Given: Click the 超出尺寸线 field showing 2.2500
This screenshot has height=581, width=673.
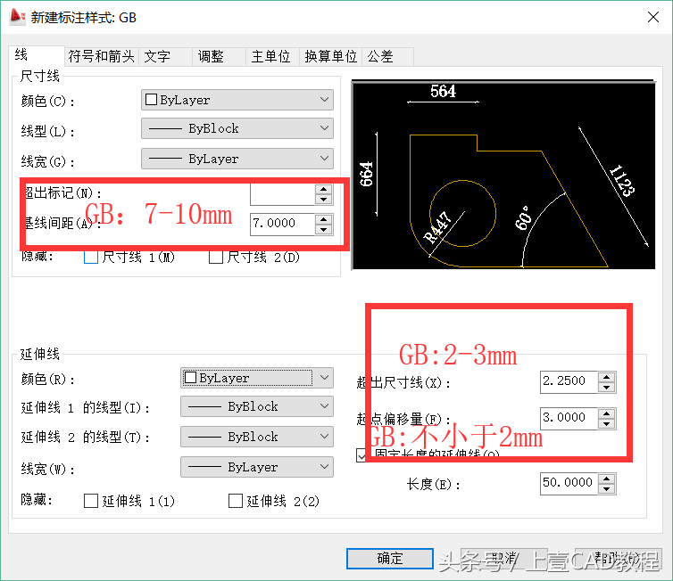Looking at the screenshot, I should [569, 382].
